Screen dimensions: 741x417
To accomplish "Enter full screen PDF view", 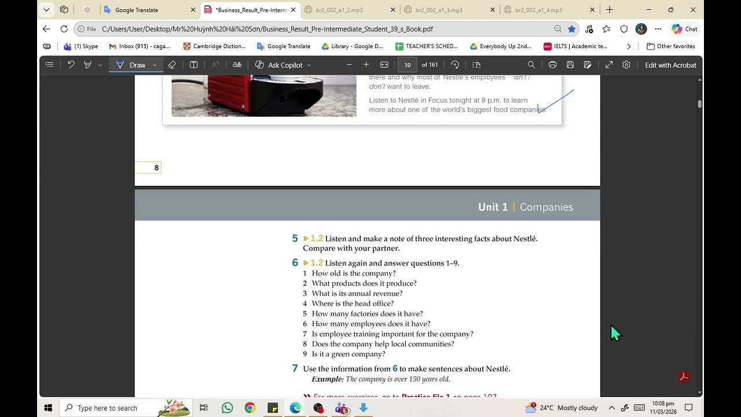I will [609, 65].
